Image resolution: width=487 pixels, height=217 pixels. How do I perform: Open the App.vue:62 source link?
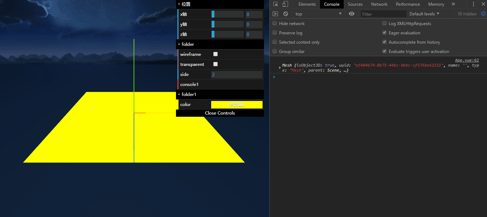click(467, 60)
